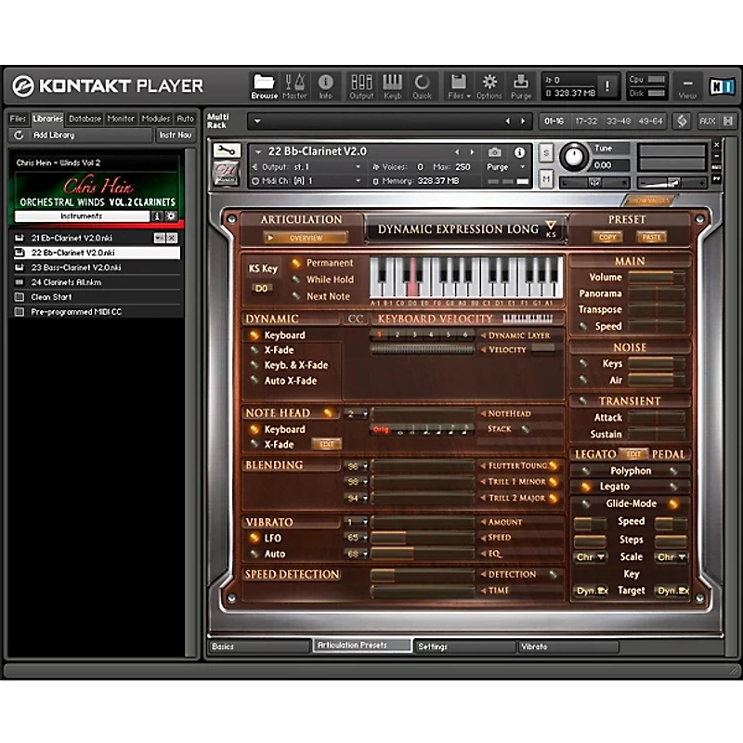Adjust the Vibrato Speed slider

(423, 538)
